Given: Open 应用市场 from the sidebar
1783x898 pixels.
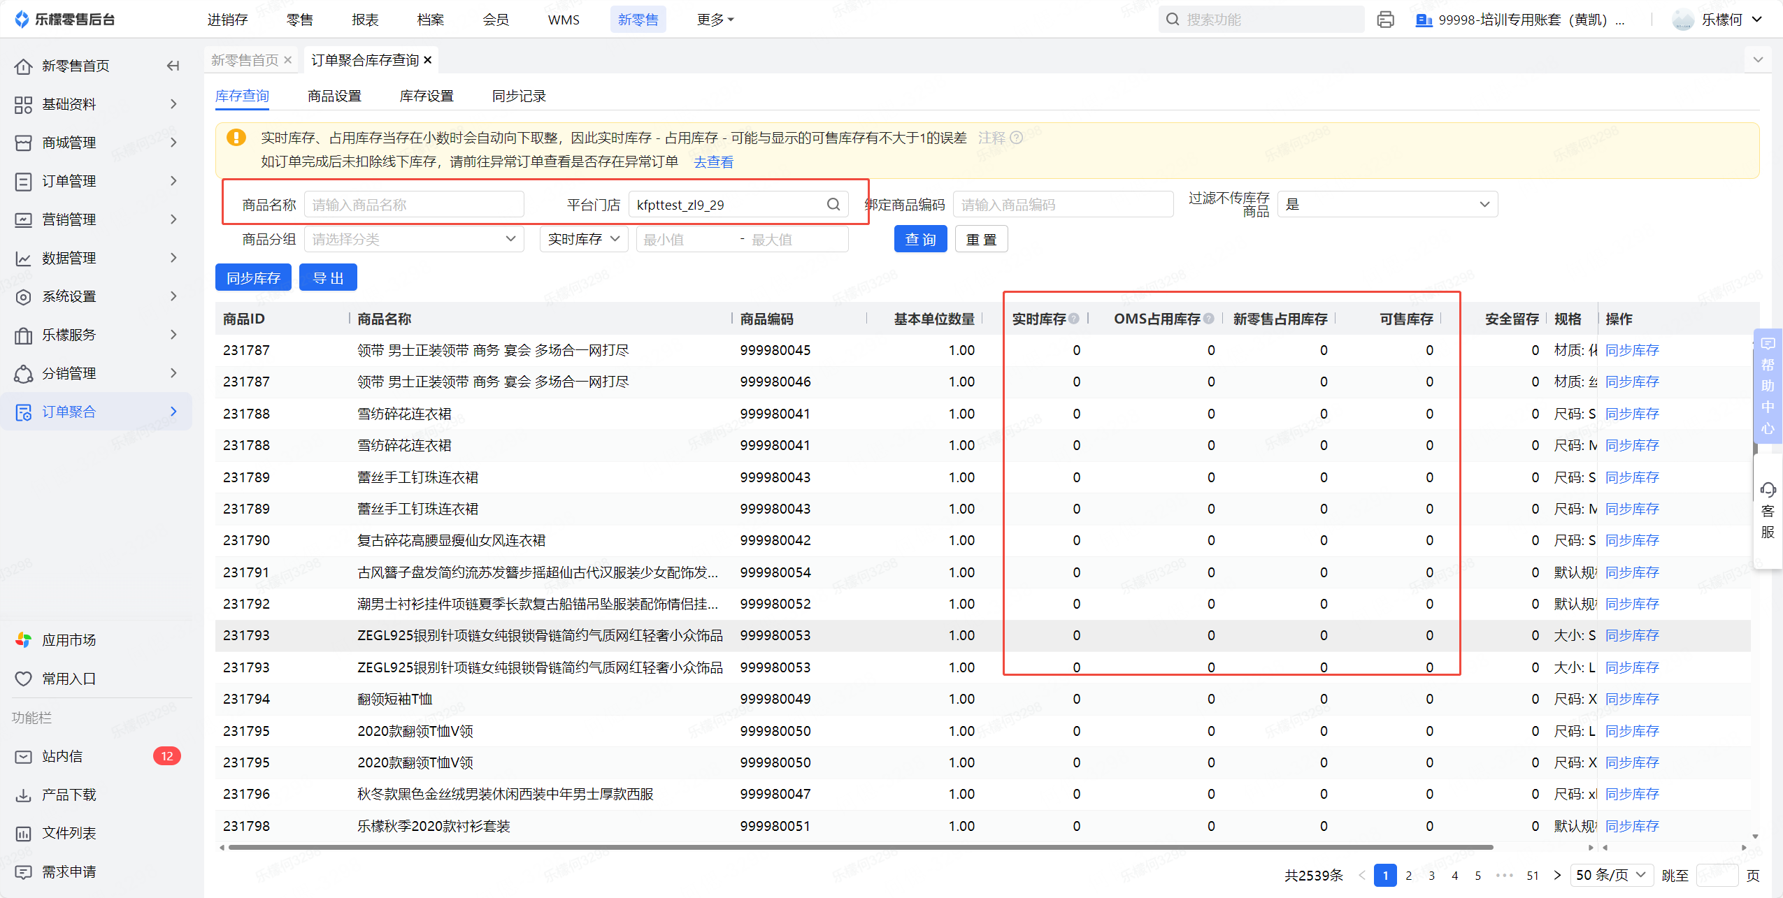Looking at the screenshot, I should [x=69, y=639].
